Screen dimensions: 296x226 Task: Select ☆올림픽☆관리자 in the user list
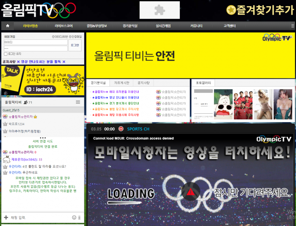point(21,117)
